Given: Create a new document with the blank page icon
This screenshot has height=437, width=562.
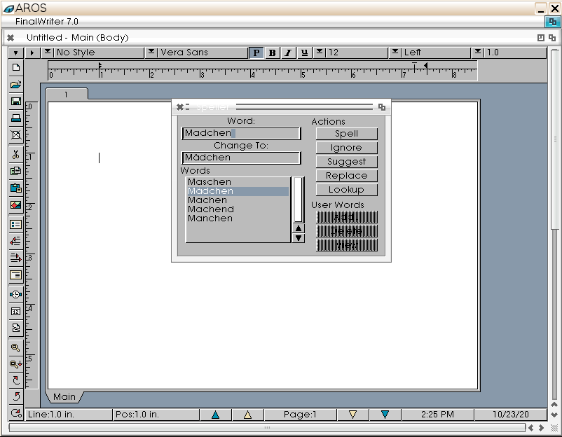Looking at the screenshot, I should coord(16,68).
